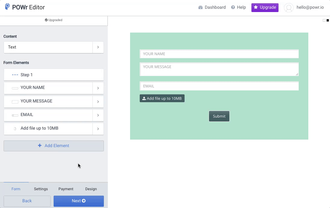Click the Dashboard gauge icon

(200, 7)
